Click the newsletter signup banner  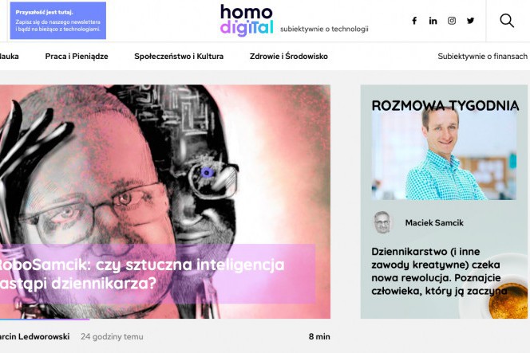[x=57, y=21]
